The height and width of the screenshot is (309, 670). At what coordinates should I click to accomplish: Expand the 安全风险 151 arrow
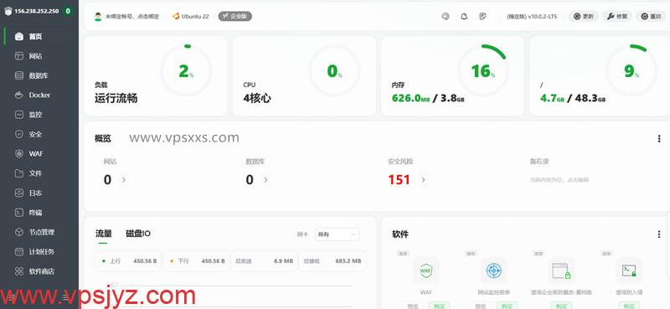coord(424,180)
